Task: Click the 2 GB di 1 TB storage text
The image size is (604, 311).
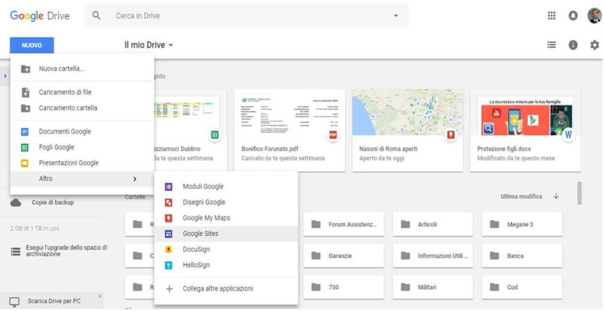Action: click(35, 228)
